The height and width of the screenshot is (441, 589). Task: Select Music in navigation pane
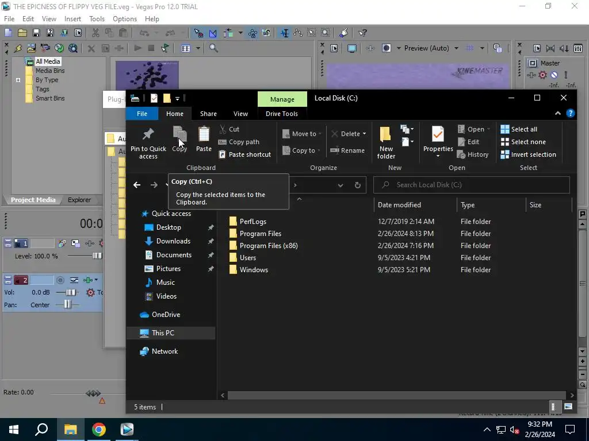(x=165, y=283)
